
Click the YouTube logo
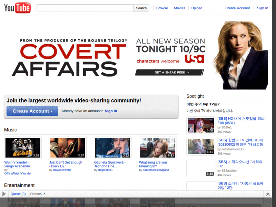[x=17, y=8]
